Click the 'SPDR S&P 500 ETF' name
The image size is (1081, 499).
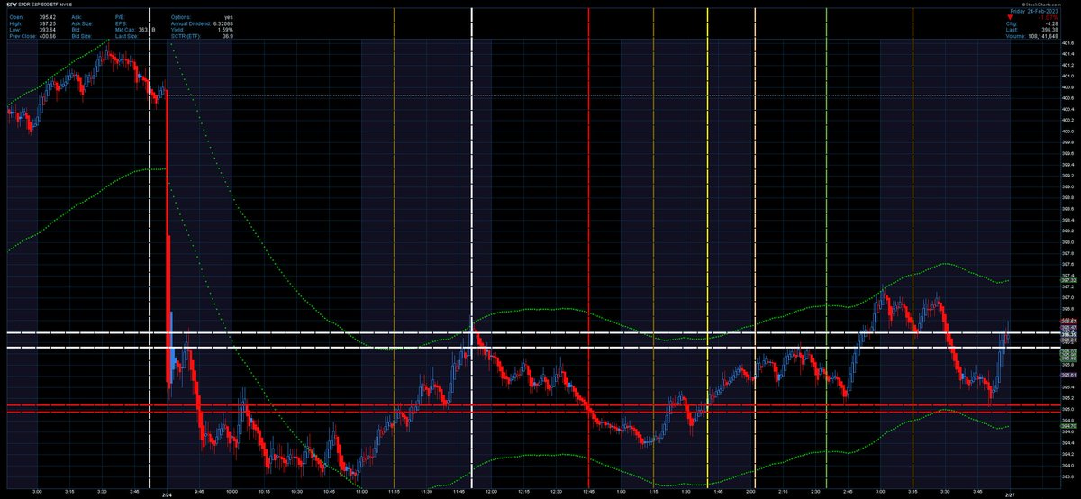(x=37, y=5)
